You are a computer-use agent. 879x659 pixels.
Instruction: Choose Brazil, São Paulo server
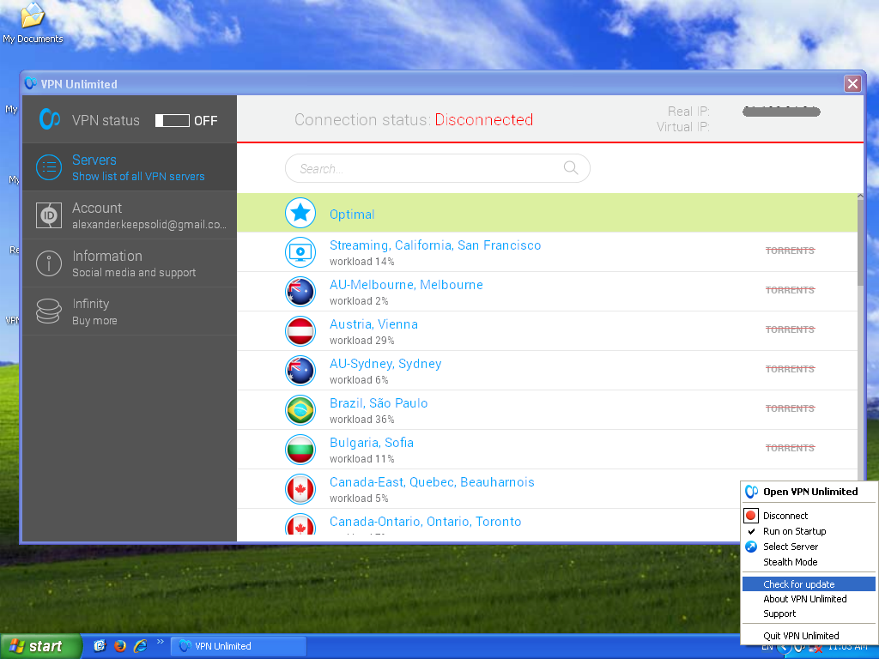pos(547,410)
